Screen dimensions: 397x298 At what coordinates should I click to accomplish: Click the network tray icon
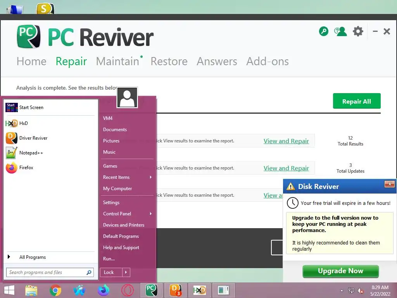[351, 291]
